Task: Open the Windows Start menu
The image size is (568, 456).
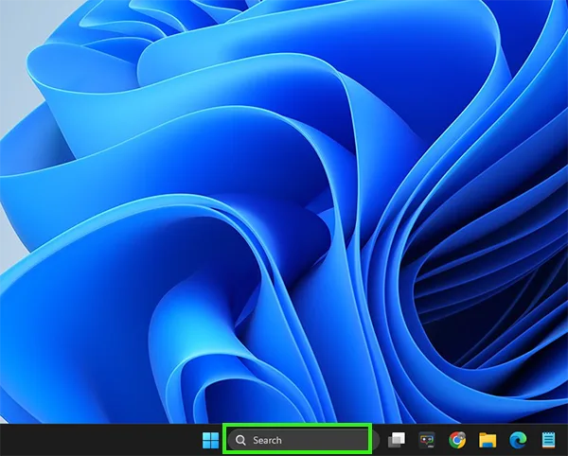Action: coord(210,440)
